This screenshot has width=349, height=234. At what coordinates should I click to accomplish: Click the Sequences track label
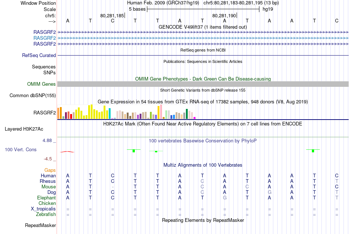pos(44,67)
